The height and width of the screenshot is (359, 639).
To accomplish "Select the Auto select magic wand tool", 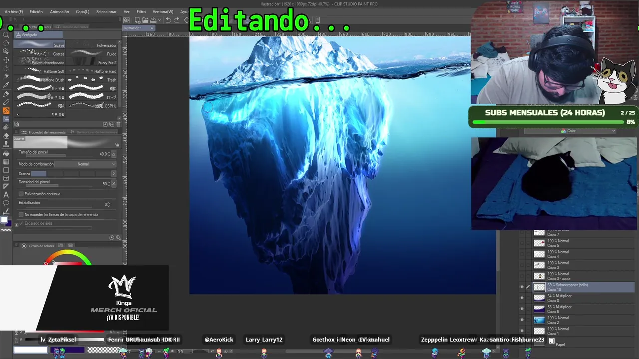I will [x=6, y=77].
